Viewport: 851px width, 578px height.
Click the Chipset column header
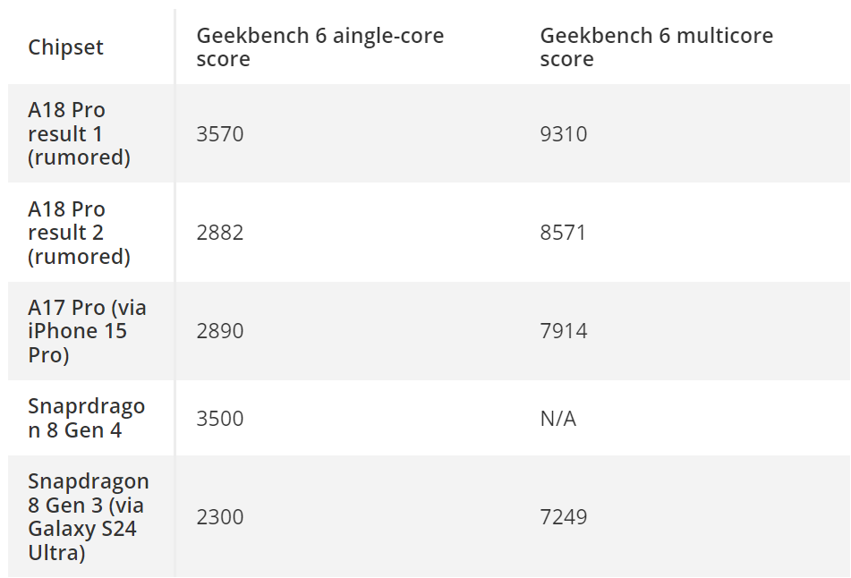tap(65, 47)
